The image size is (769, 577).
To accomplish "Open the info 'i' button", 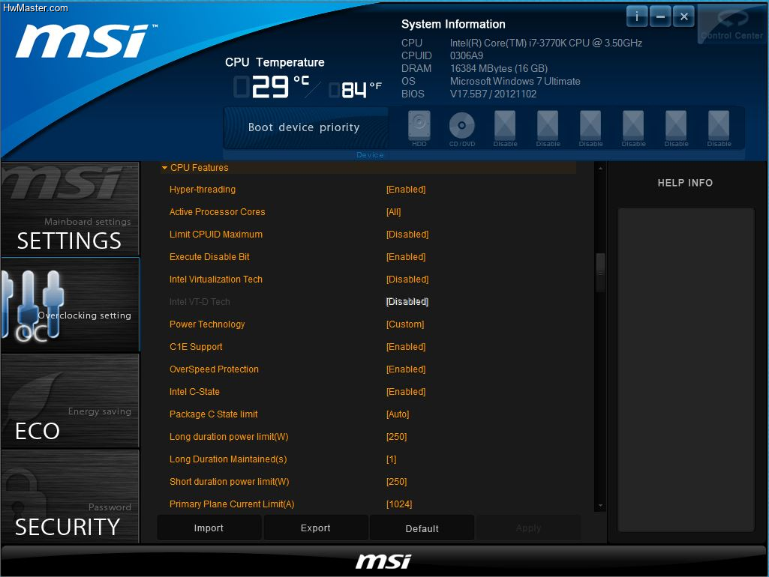I will (x=637, y=17).
